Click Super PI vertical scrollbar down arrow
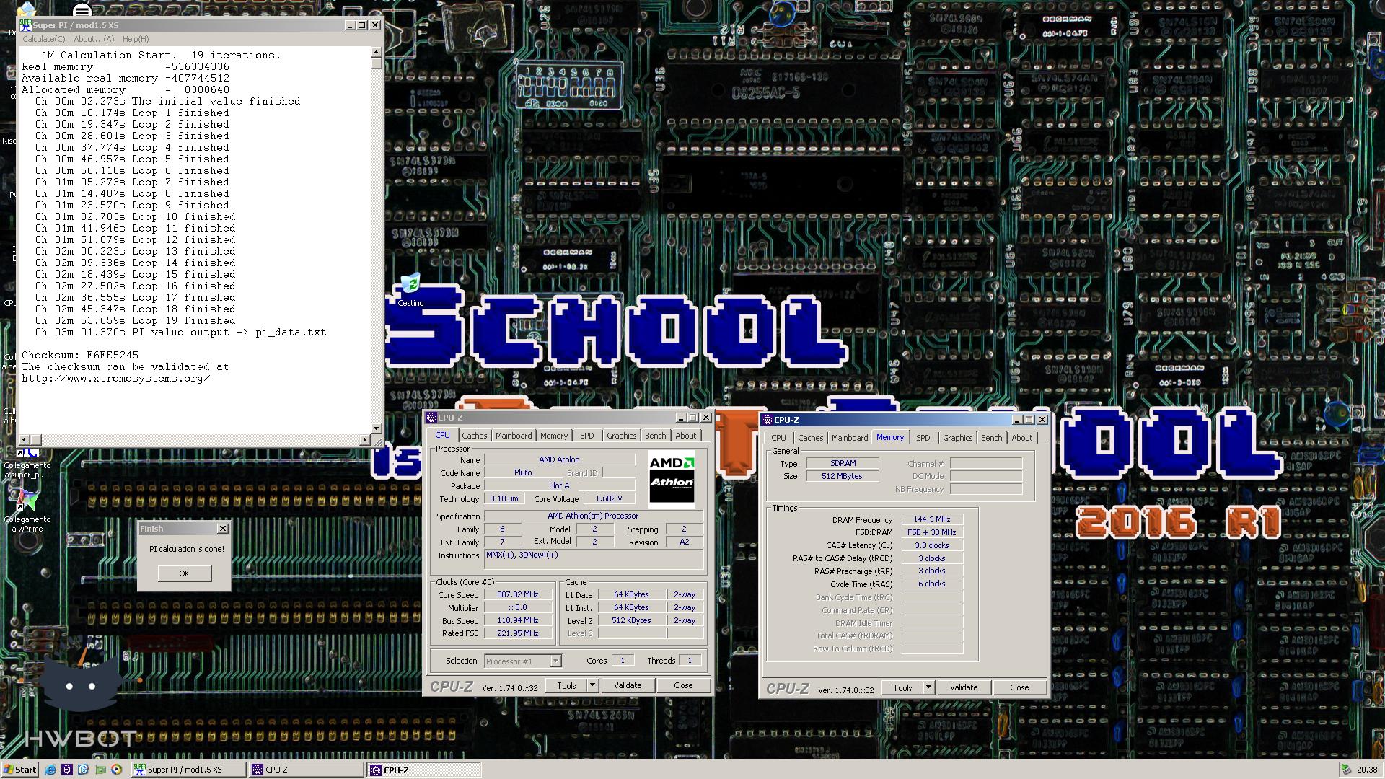 [377, 428]
